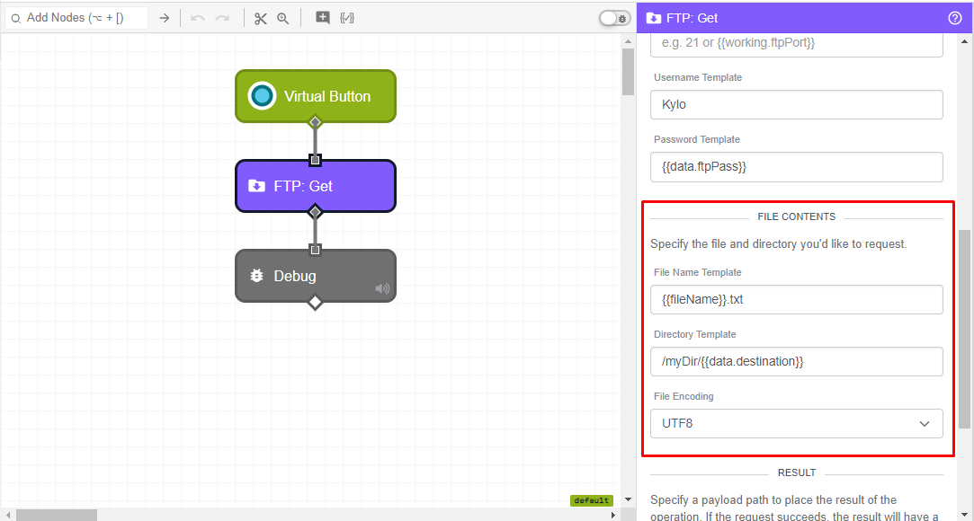Click the FILE CONTENTS section heading
974x521 pixels.
coord(796,216)
